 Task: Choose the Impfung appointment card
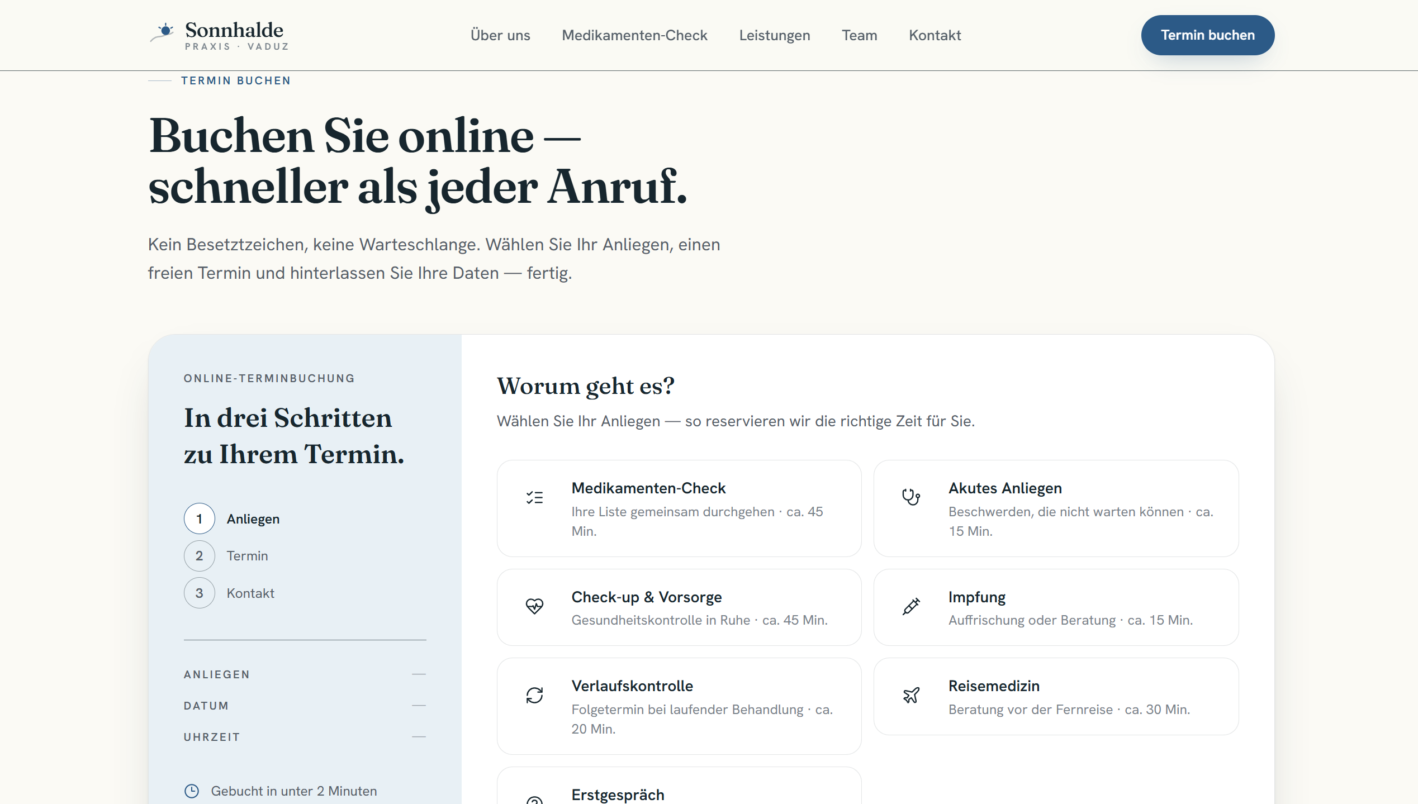(1056, 607)
